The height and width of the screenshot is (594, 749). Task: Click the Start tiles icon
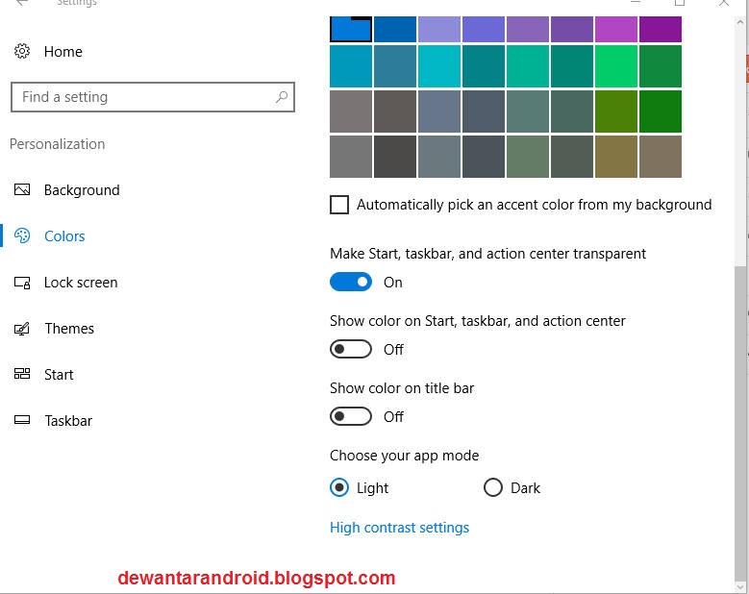click(22, 374)
